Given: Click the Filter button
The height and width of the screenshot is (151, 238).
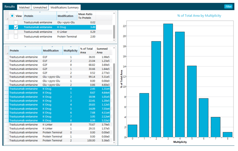Looking at the screenshot, I should pos(228,7).
